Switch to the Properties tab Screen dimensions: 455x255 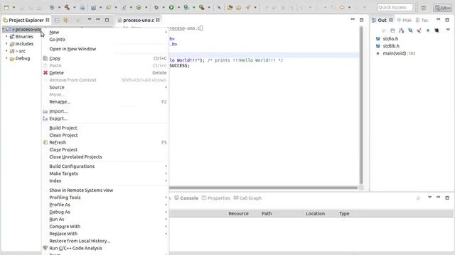click(216, 198)
